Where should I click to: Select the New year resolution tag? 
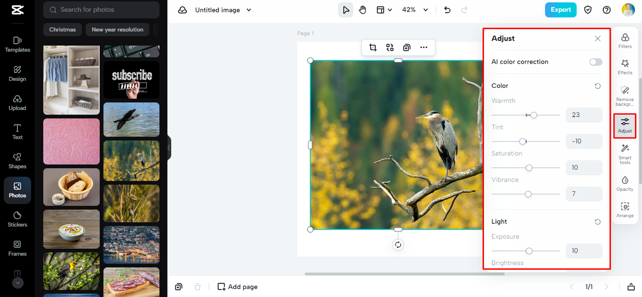[x=117, y=30]
